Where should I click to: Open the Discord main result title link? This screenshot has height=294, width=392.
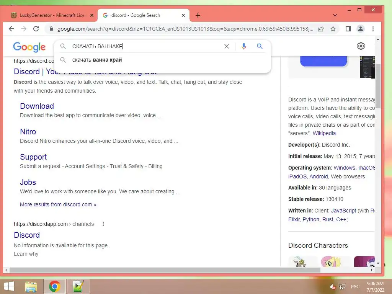point(85,72)
